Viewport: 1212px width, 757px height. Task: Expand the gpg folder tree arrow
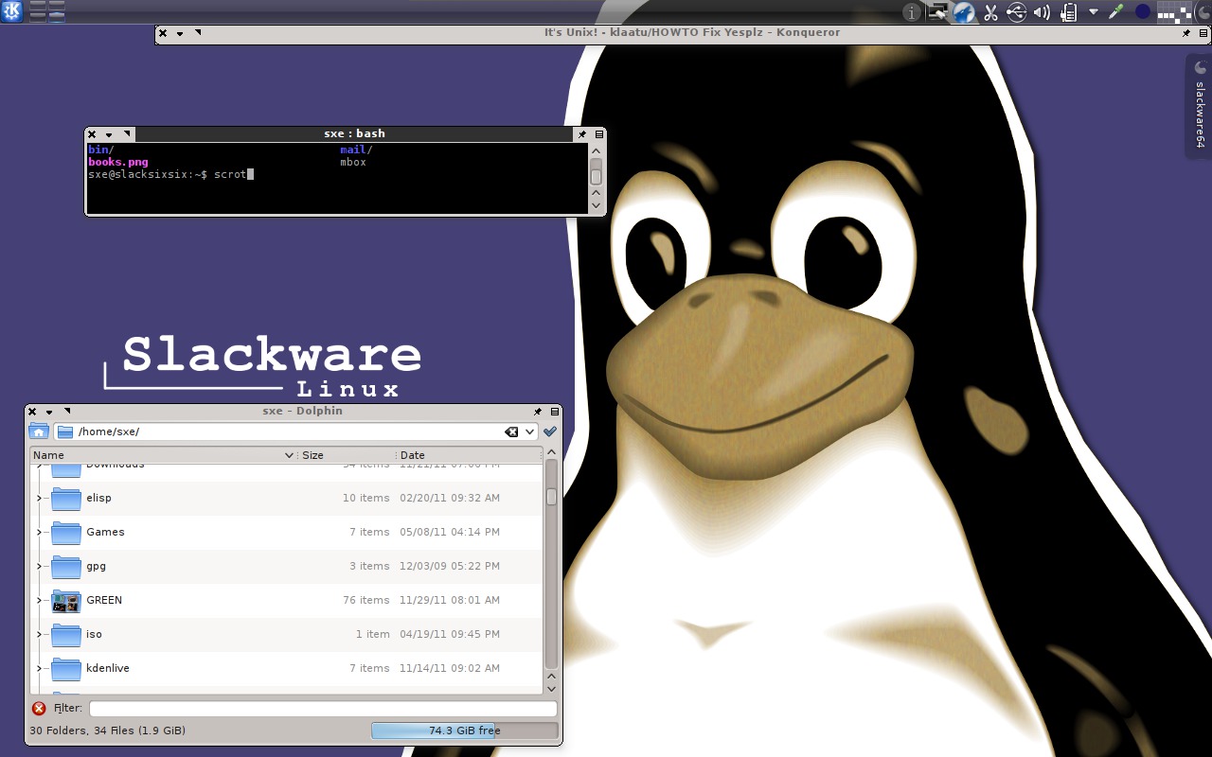pos(39,566)
